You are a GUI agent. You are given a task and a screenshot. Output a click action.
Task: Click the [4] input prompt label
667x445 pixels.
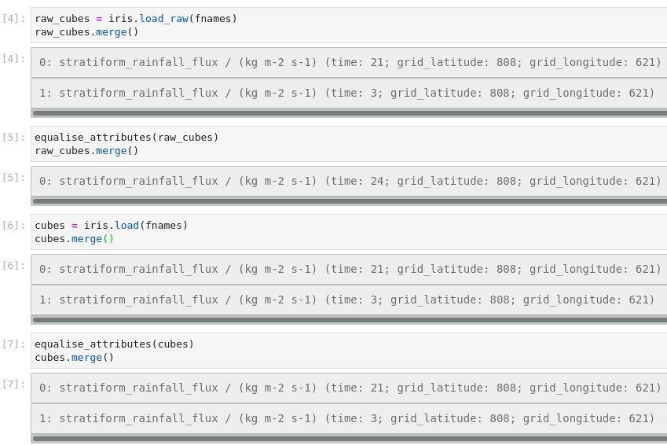click(13, 19)
